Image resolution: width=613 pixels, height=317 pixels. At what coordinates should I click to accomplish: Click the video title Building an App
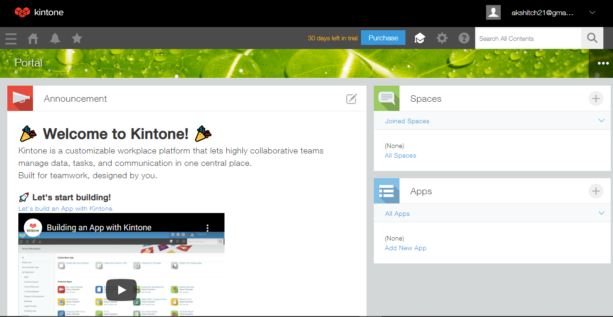pos(99,228)
